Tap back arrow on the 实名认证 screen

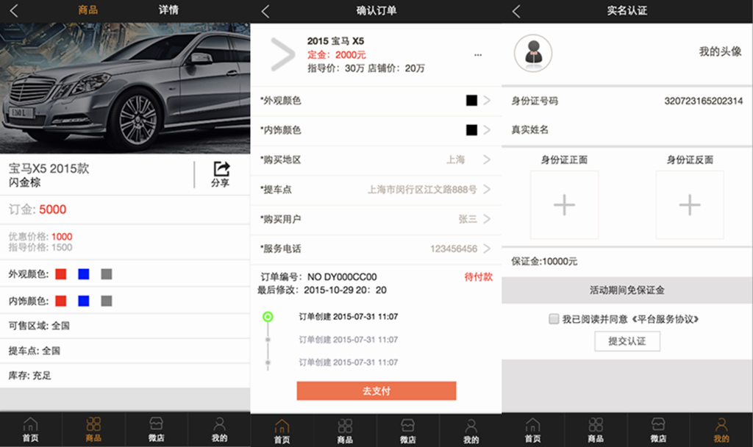[515, 11]
